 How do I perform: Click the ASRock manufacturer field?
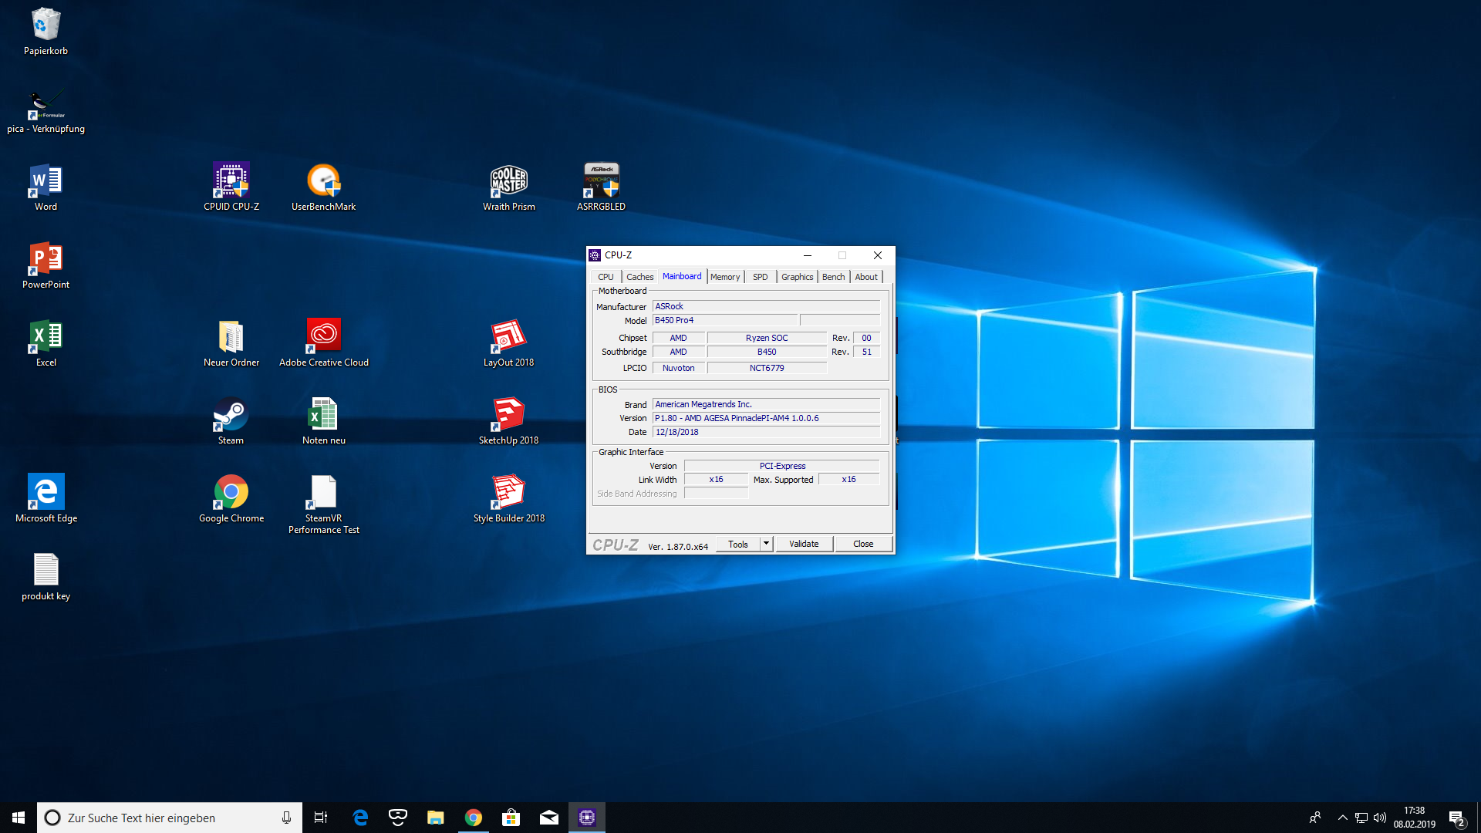pyautogui.click(x=766, y=306)
